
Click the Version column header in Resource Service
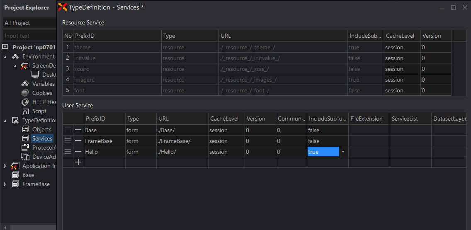436,36
